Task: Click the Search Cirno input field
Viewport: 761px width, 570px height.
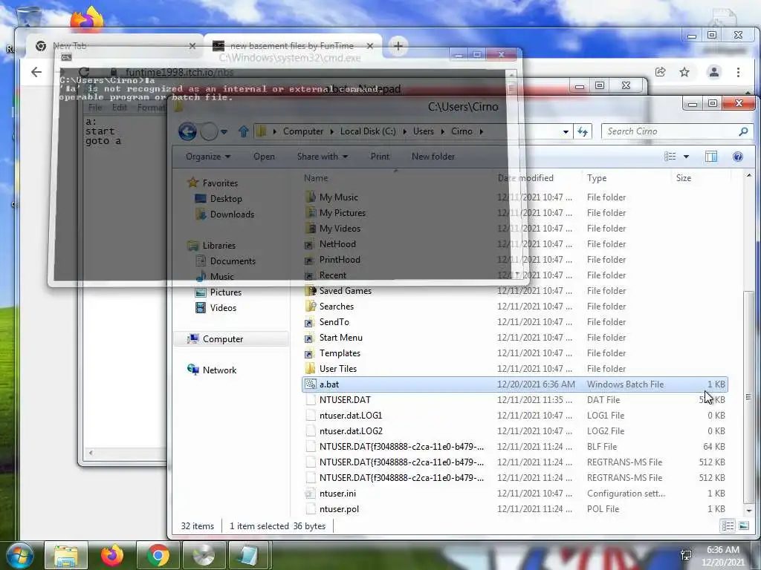Action: coord(671,131)
